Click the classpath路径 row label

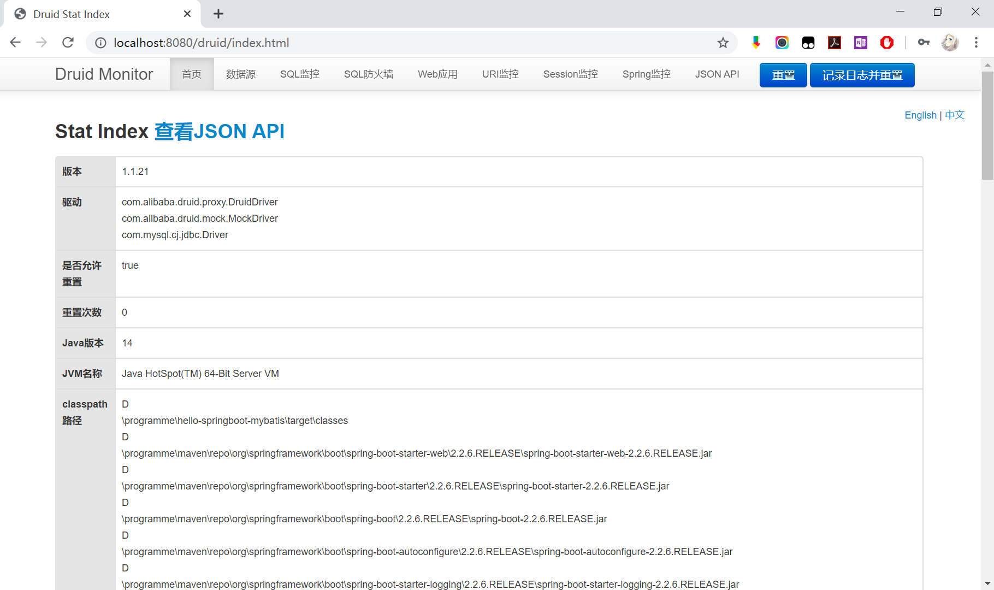pyautogui.click(x=85, y=412)
